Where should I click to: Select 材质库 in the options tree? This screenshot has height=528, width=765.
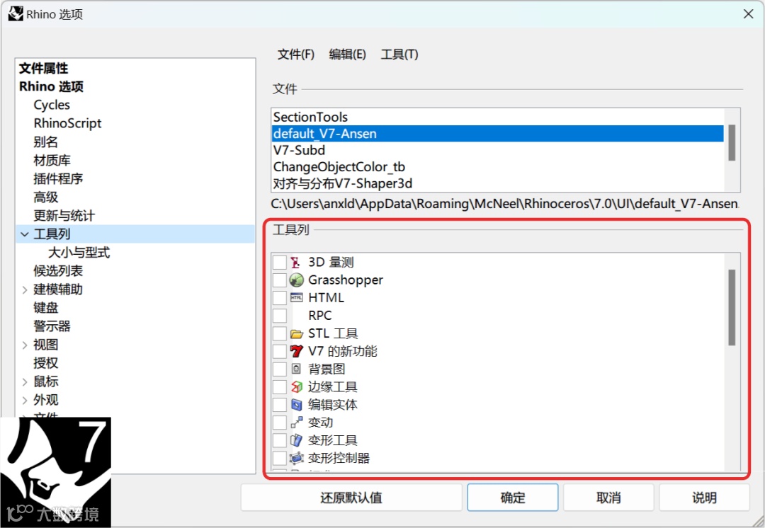(x=52, y=161)
